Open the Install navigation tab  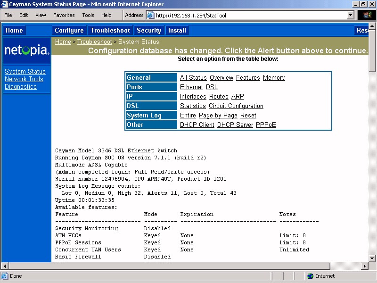pyautogui.click(x=177, y=30)
